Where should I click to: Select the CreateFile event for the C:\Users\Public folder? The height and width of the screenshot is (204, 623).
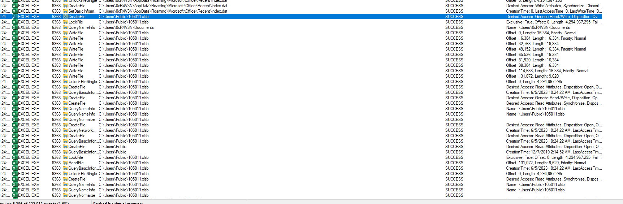pyautogui.click(x=77, y=147)
